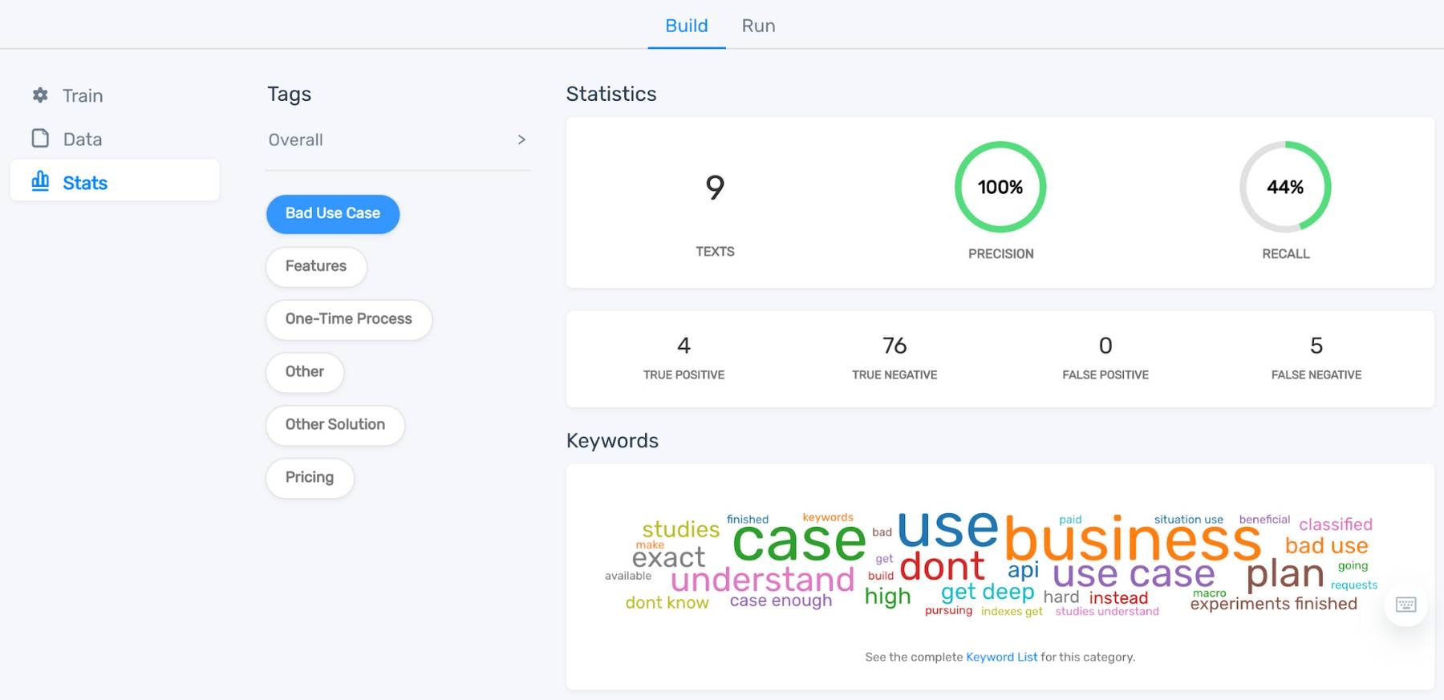Click the keyword 'high' in green
Screen dimensions: 1444x700
(x=887, y=597)
